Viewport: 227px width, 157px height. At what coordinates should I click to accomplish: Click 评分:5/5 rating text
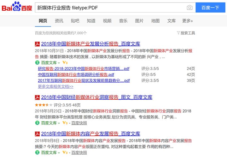tap(148, 74)
